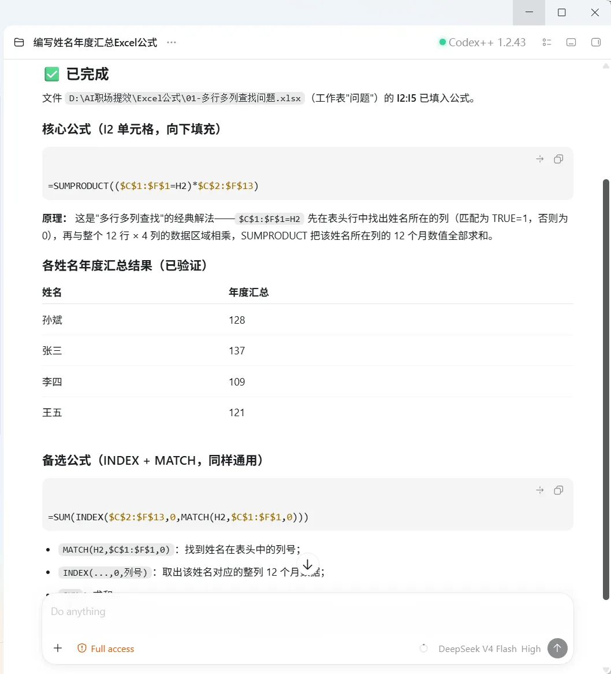Viewport: 611px width, 674px height.
Task: Click the MATCH(H2,$C$1:$F$1,0) bullet code
Action: point(116,549)
